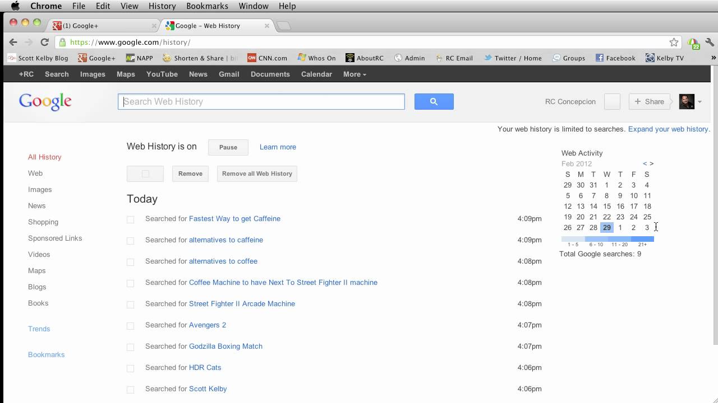The image size is (718, 403).
Task: Check the box for Fastest Way to get Caffeine
Action: coord(130,219)
